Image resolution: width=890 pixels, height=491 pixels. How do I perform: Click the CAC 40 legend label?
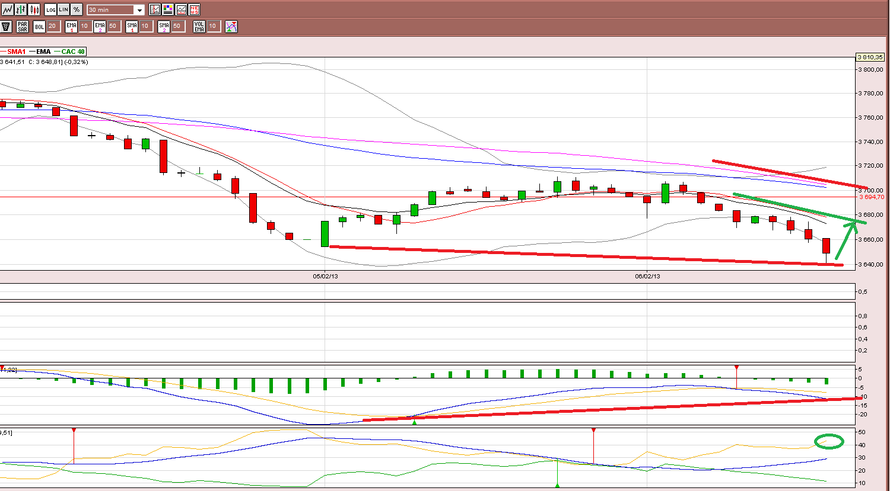(73, 52)
